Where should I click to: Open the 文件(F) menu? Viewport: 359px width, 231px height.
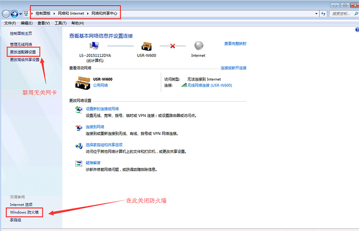point(10,23)
